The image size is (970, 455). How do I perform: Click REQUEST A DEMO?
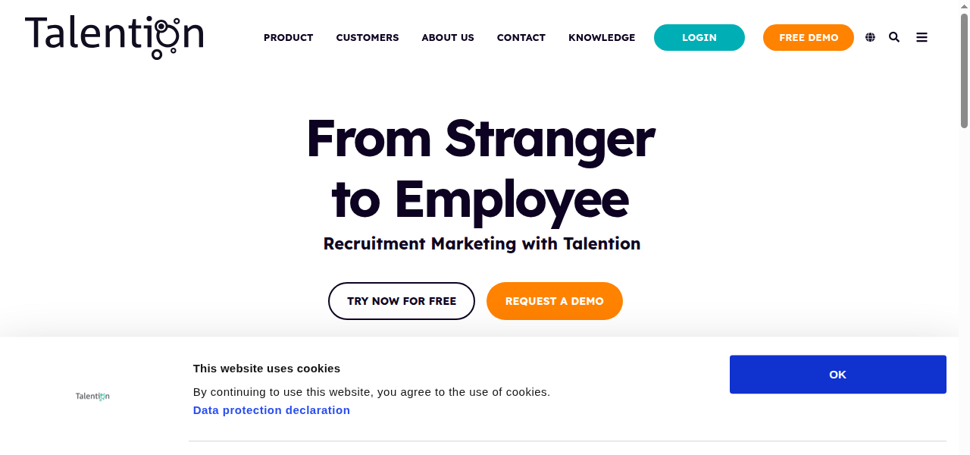[x=554, y=301]
